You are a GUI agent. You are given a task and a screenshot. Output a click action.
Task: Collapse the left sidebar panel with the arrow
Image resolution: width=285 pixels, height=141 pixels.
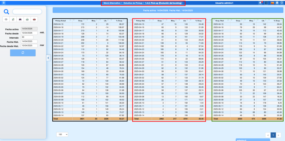click(x=48, y=58)
